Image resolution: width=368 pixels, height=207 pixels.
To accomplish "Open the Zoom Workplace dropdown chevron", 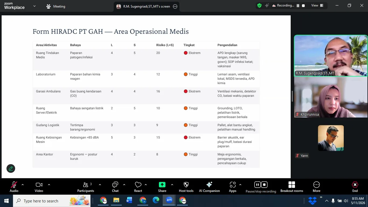I will click(x=34, y=6).
